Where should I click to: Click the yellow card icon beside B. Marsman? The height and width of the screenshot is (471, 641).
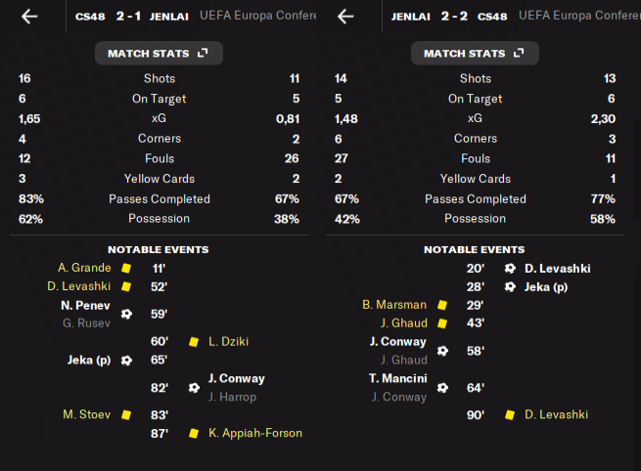pyautogui.click(x=442, y=305)
